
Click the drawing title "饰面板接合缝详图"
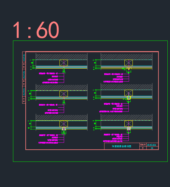point(122,146)
